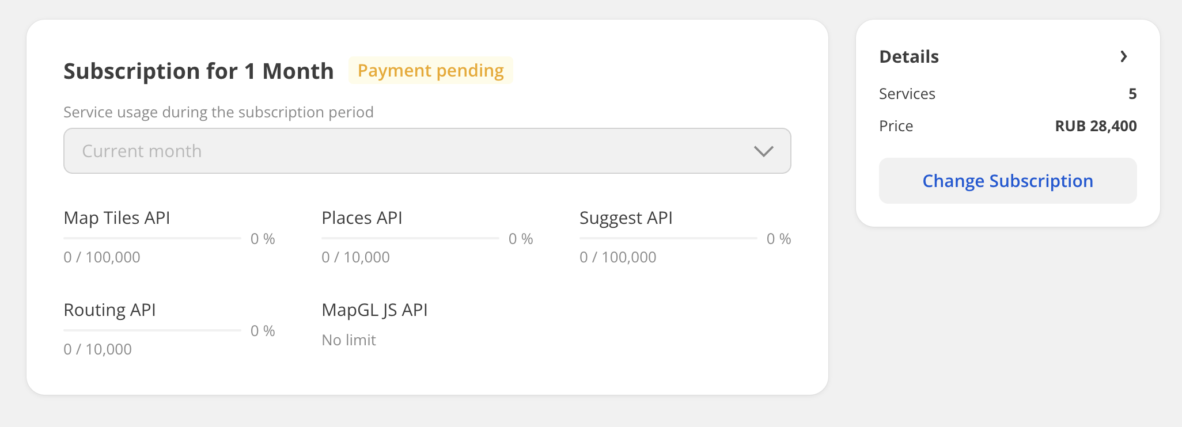Click the Places API progress bar
The image size is (1182, 427).
pos(410,238)
